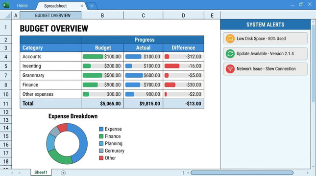Select the -$30.00 difference cell
Image resolution: width=316 pixels, height=176 pixels.
183,85
